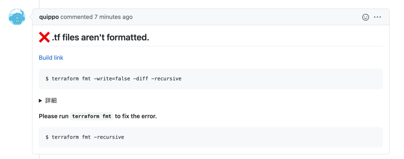Click the 詳細 summary label

point(51,100)
